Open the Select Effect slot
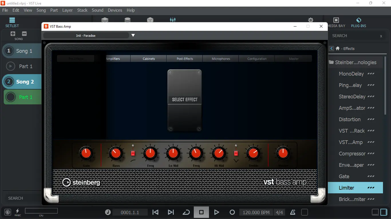 185,100
